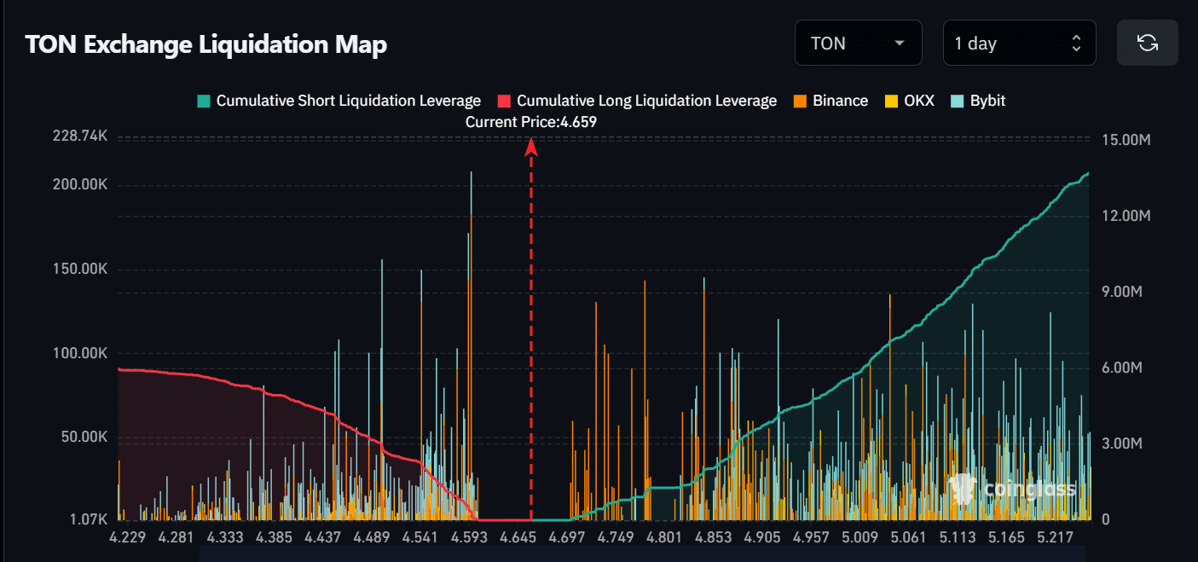Click the 4.697 price axis label
1198x562 pixels.
pos(567,537)
